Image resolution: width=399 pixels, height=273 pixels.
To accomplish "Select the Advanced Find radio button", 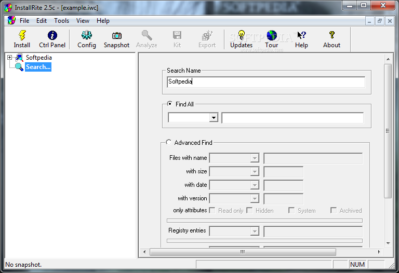I will point(168,142).
